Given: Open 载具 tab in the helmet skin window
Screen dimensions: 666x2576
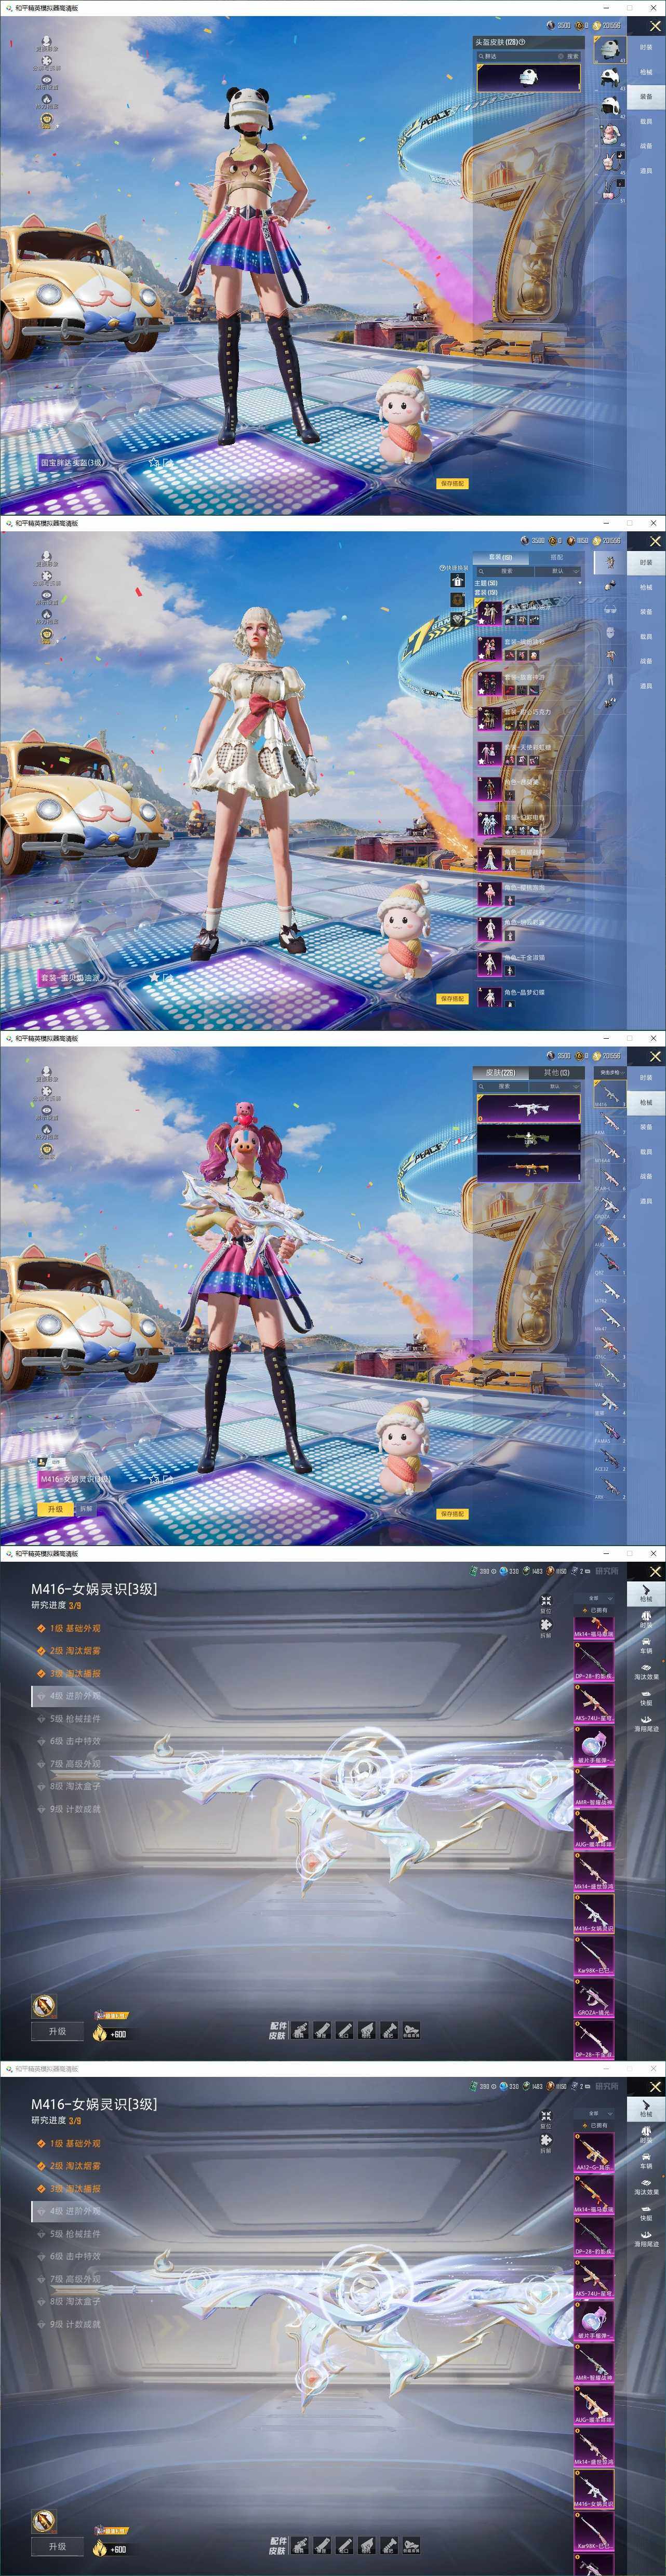Looking at the screenshot, I should [x=646, y=122].
